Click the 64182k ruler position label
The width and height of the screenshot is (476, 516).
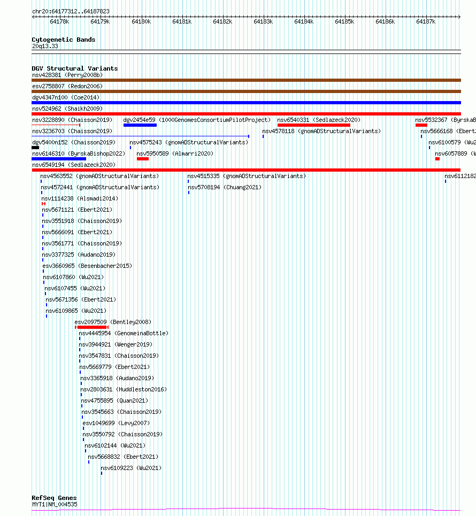pos(222,21)
